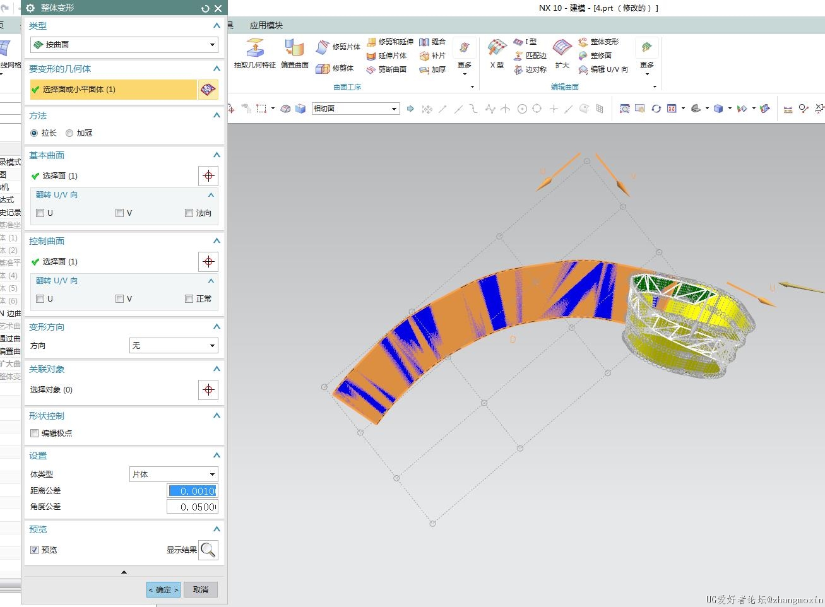825x607 pixels.
Task: Check U under 基本曲面 翻转 U/V 向
Action: click(40, 213)
